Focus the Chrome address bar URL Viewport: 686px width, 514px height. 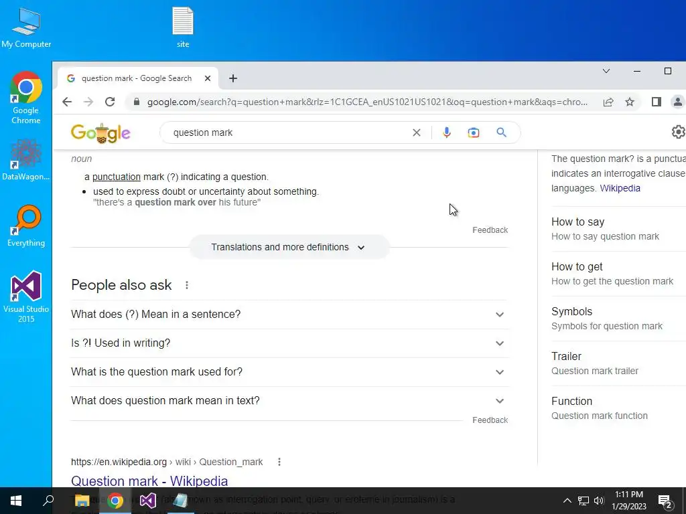coord(368,102)
